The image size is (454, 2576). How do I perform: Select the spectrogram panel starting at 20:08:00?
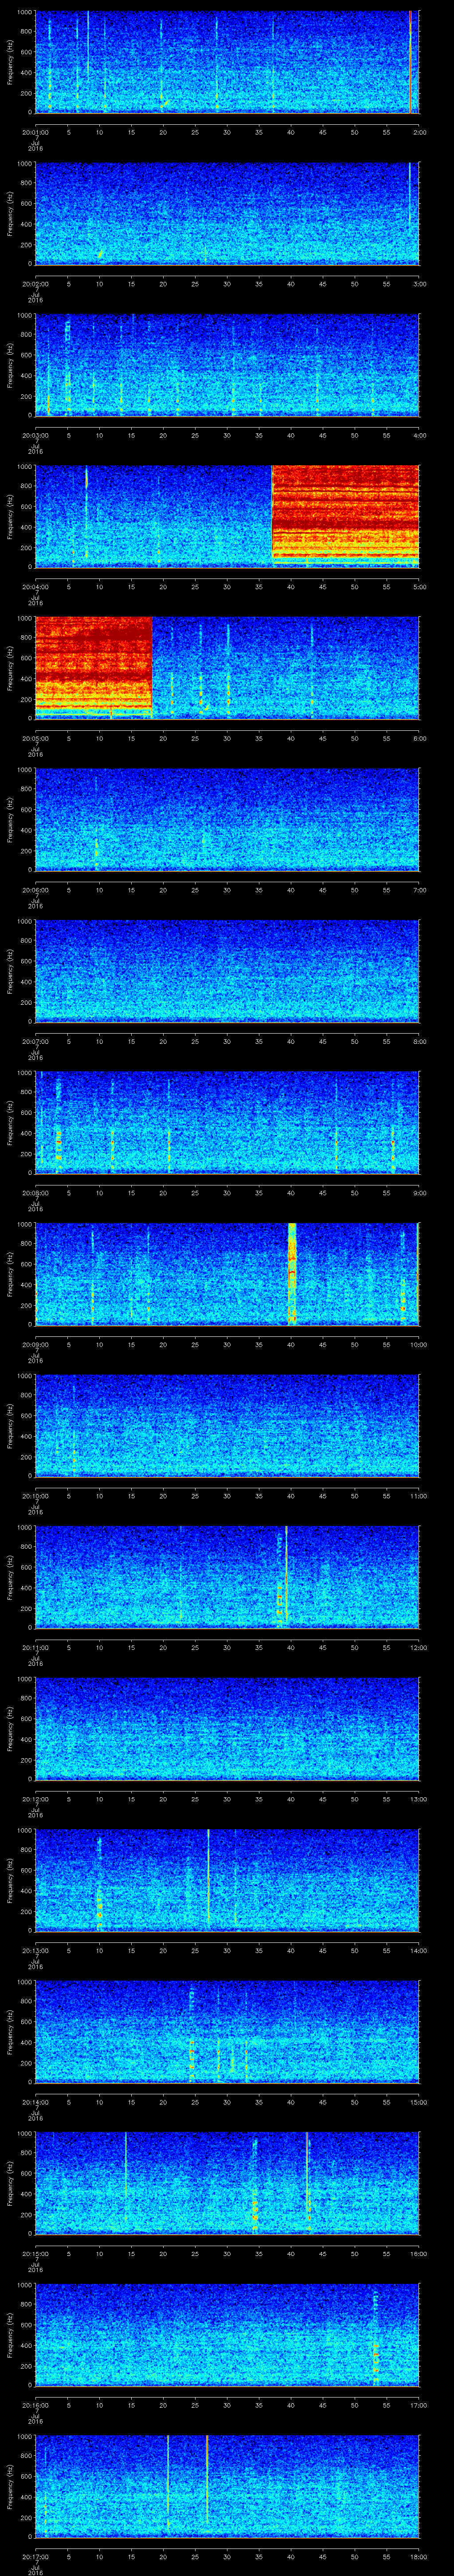227,1122
